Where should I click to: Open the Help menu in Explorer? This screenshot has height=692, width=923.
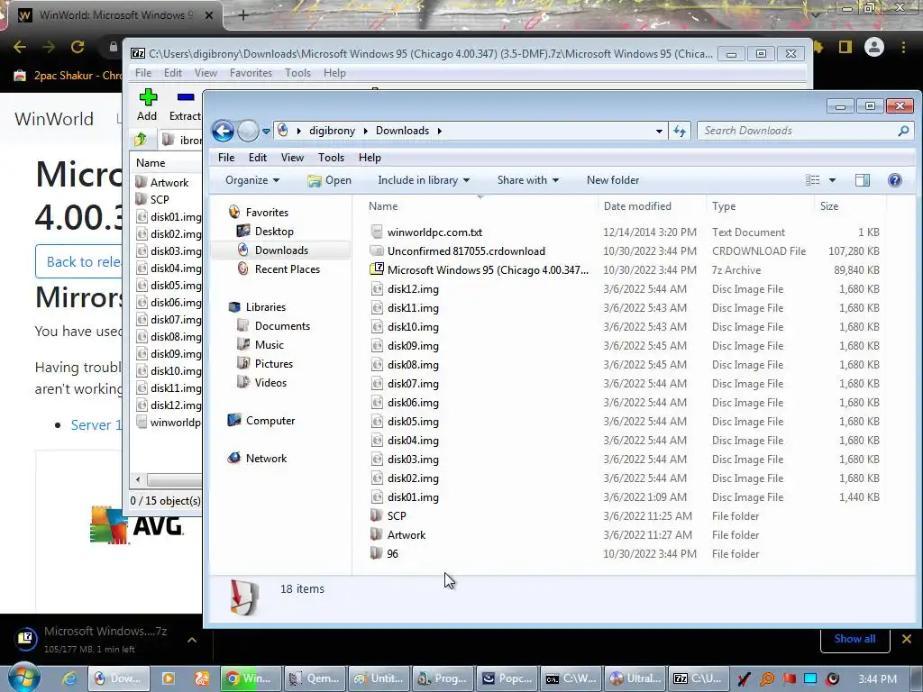(370, 158)
